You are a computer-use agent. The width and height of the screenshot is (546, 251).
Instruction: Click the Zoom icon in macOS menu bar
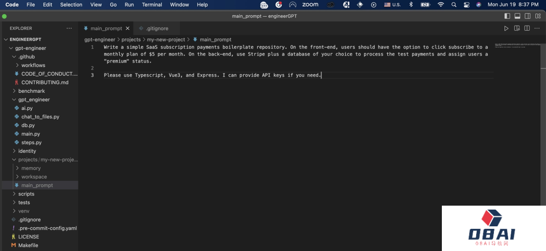310,5
